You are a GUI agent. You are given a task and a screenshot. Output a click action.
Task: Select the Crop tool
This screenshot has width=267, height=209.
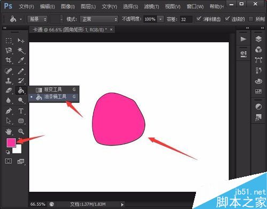(x=9, y=60)
